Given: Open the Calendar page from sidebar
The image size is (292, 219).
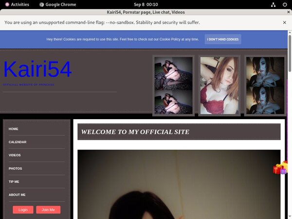Looking at the screenshot, I should pos(18,142).
